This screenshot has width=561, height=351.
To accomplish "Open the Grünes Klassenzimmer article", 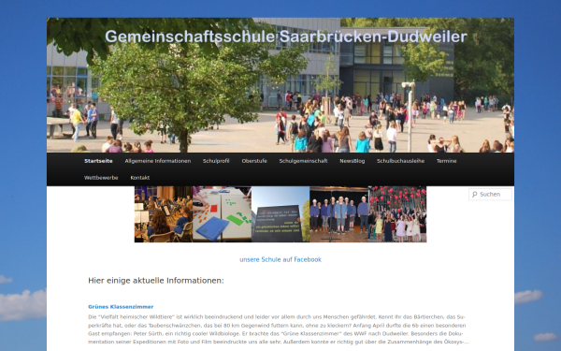I will pyautogui.click(x=121, y=307).
